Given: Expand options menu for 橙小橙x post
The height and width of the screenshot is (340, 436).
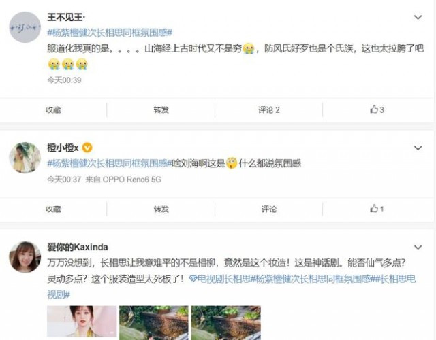Looking at the screenshot, I should (418, 148).
